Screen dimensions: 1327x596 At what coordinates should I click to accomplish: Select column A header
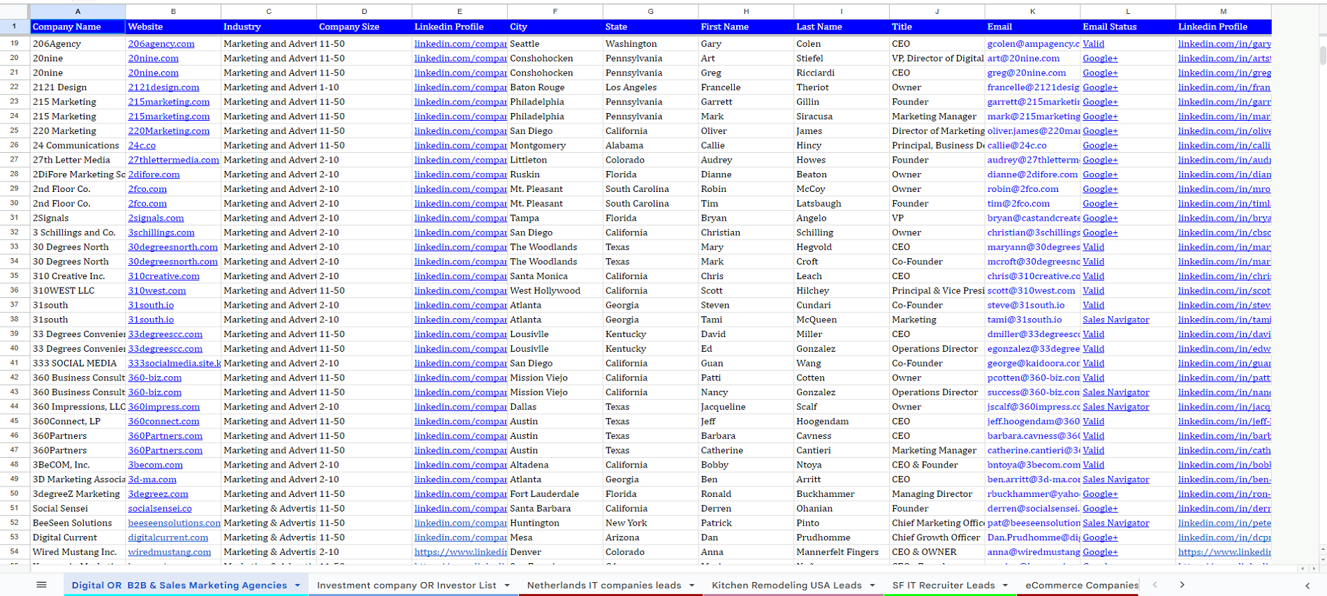tap(78, 11)
